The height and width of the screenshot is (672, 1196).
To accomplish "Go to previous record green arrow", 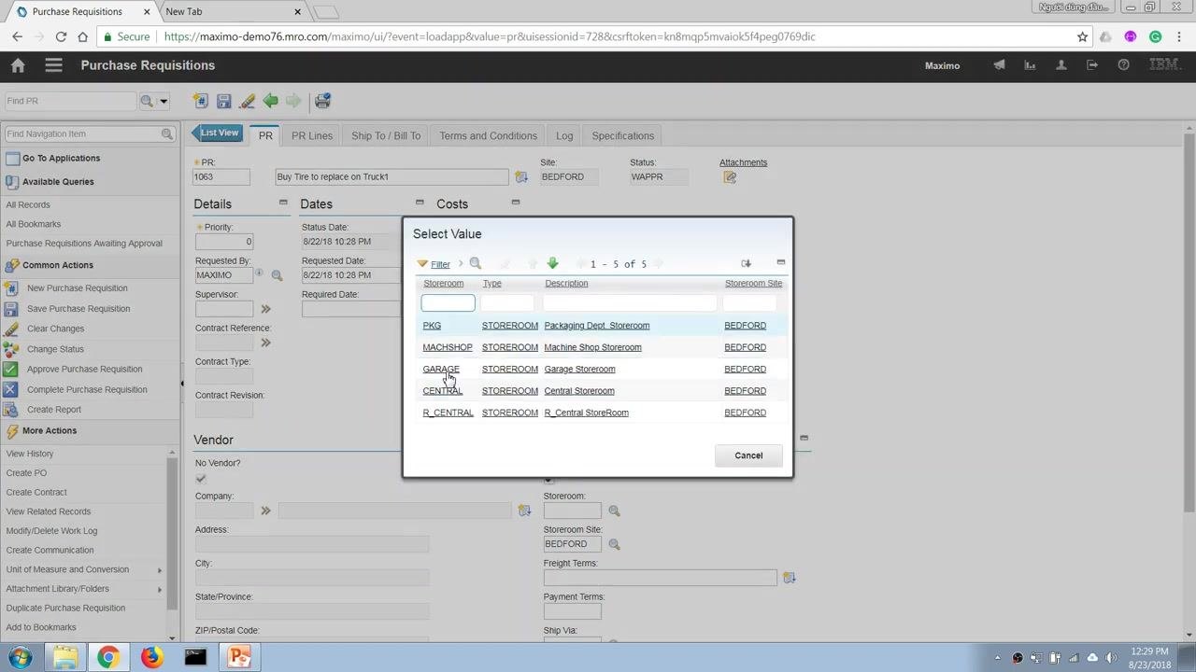I will coord(270,101).
